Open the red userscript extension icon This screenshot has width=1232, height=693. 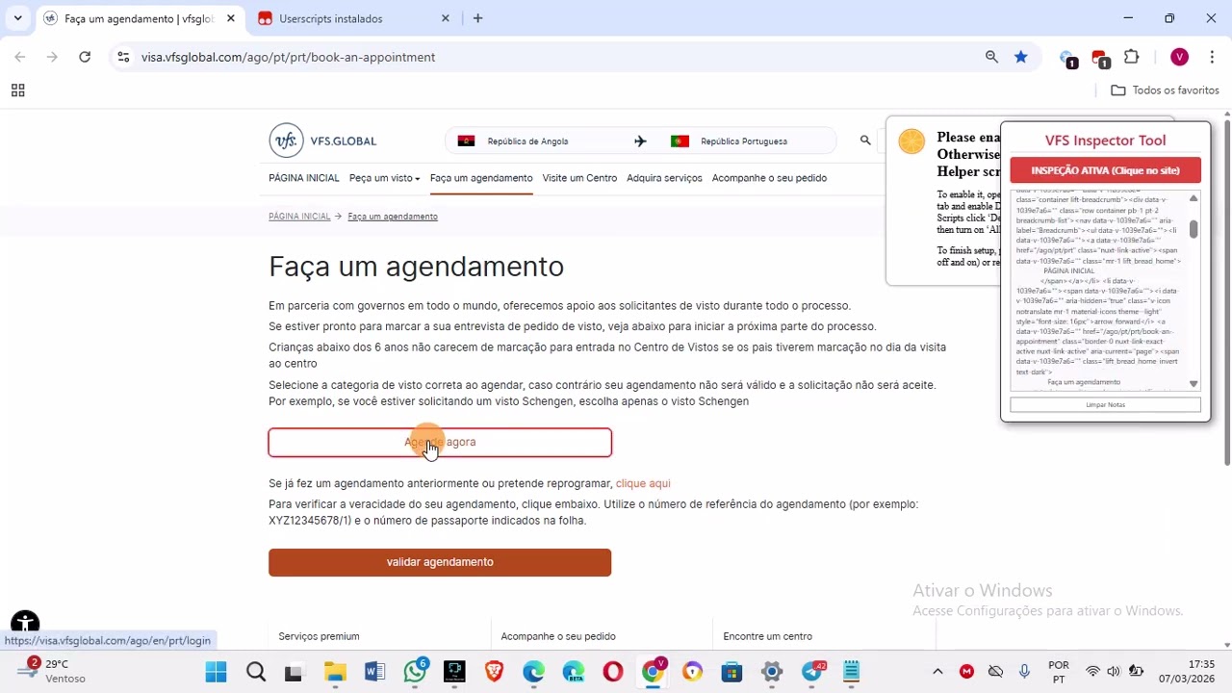tap(1100, 59)
